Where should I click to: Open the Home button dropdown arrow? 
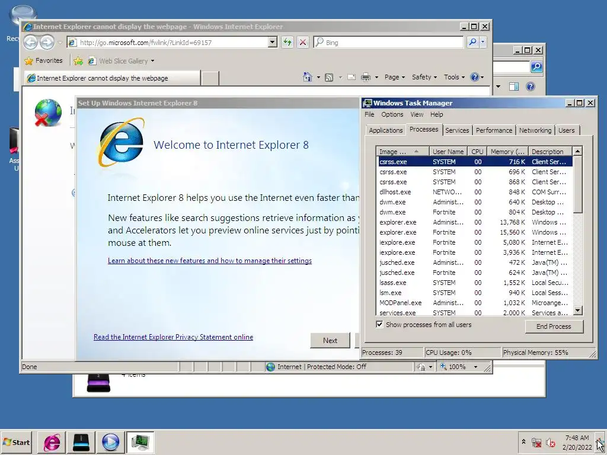click(318, 77)
